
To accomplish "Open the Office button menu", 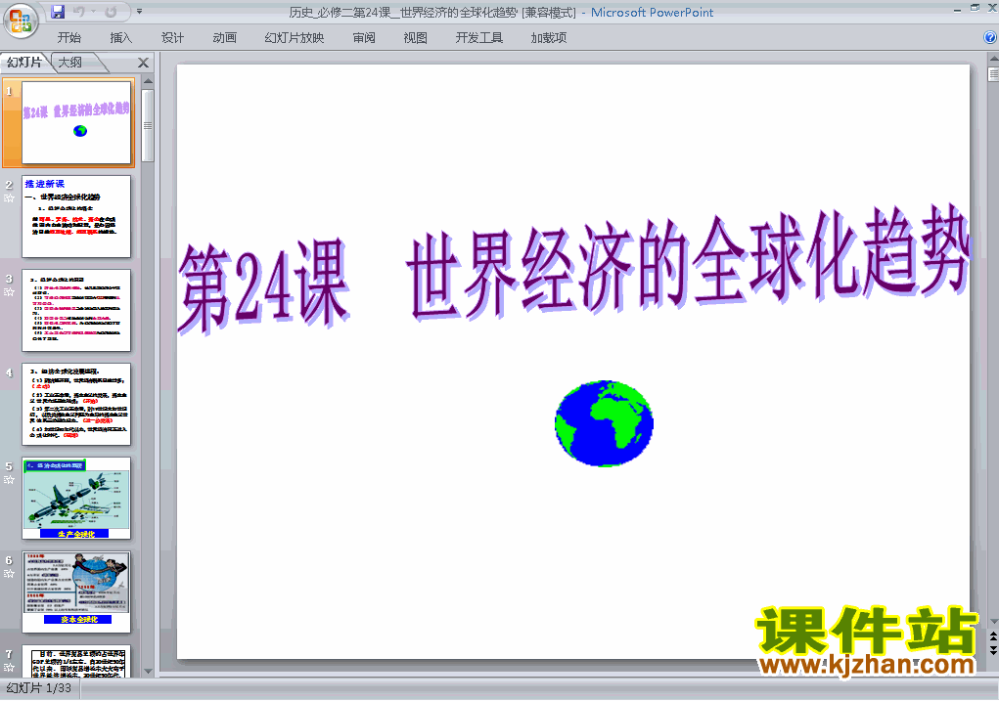I will [x=21, y=21].
